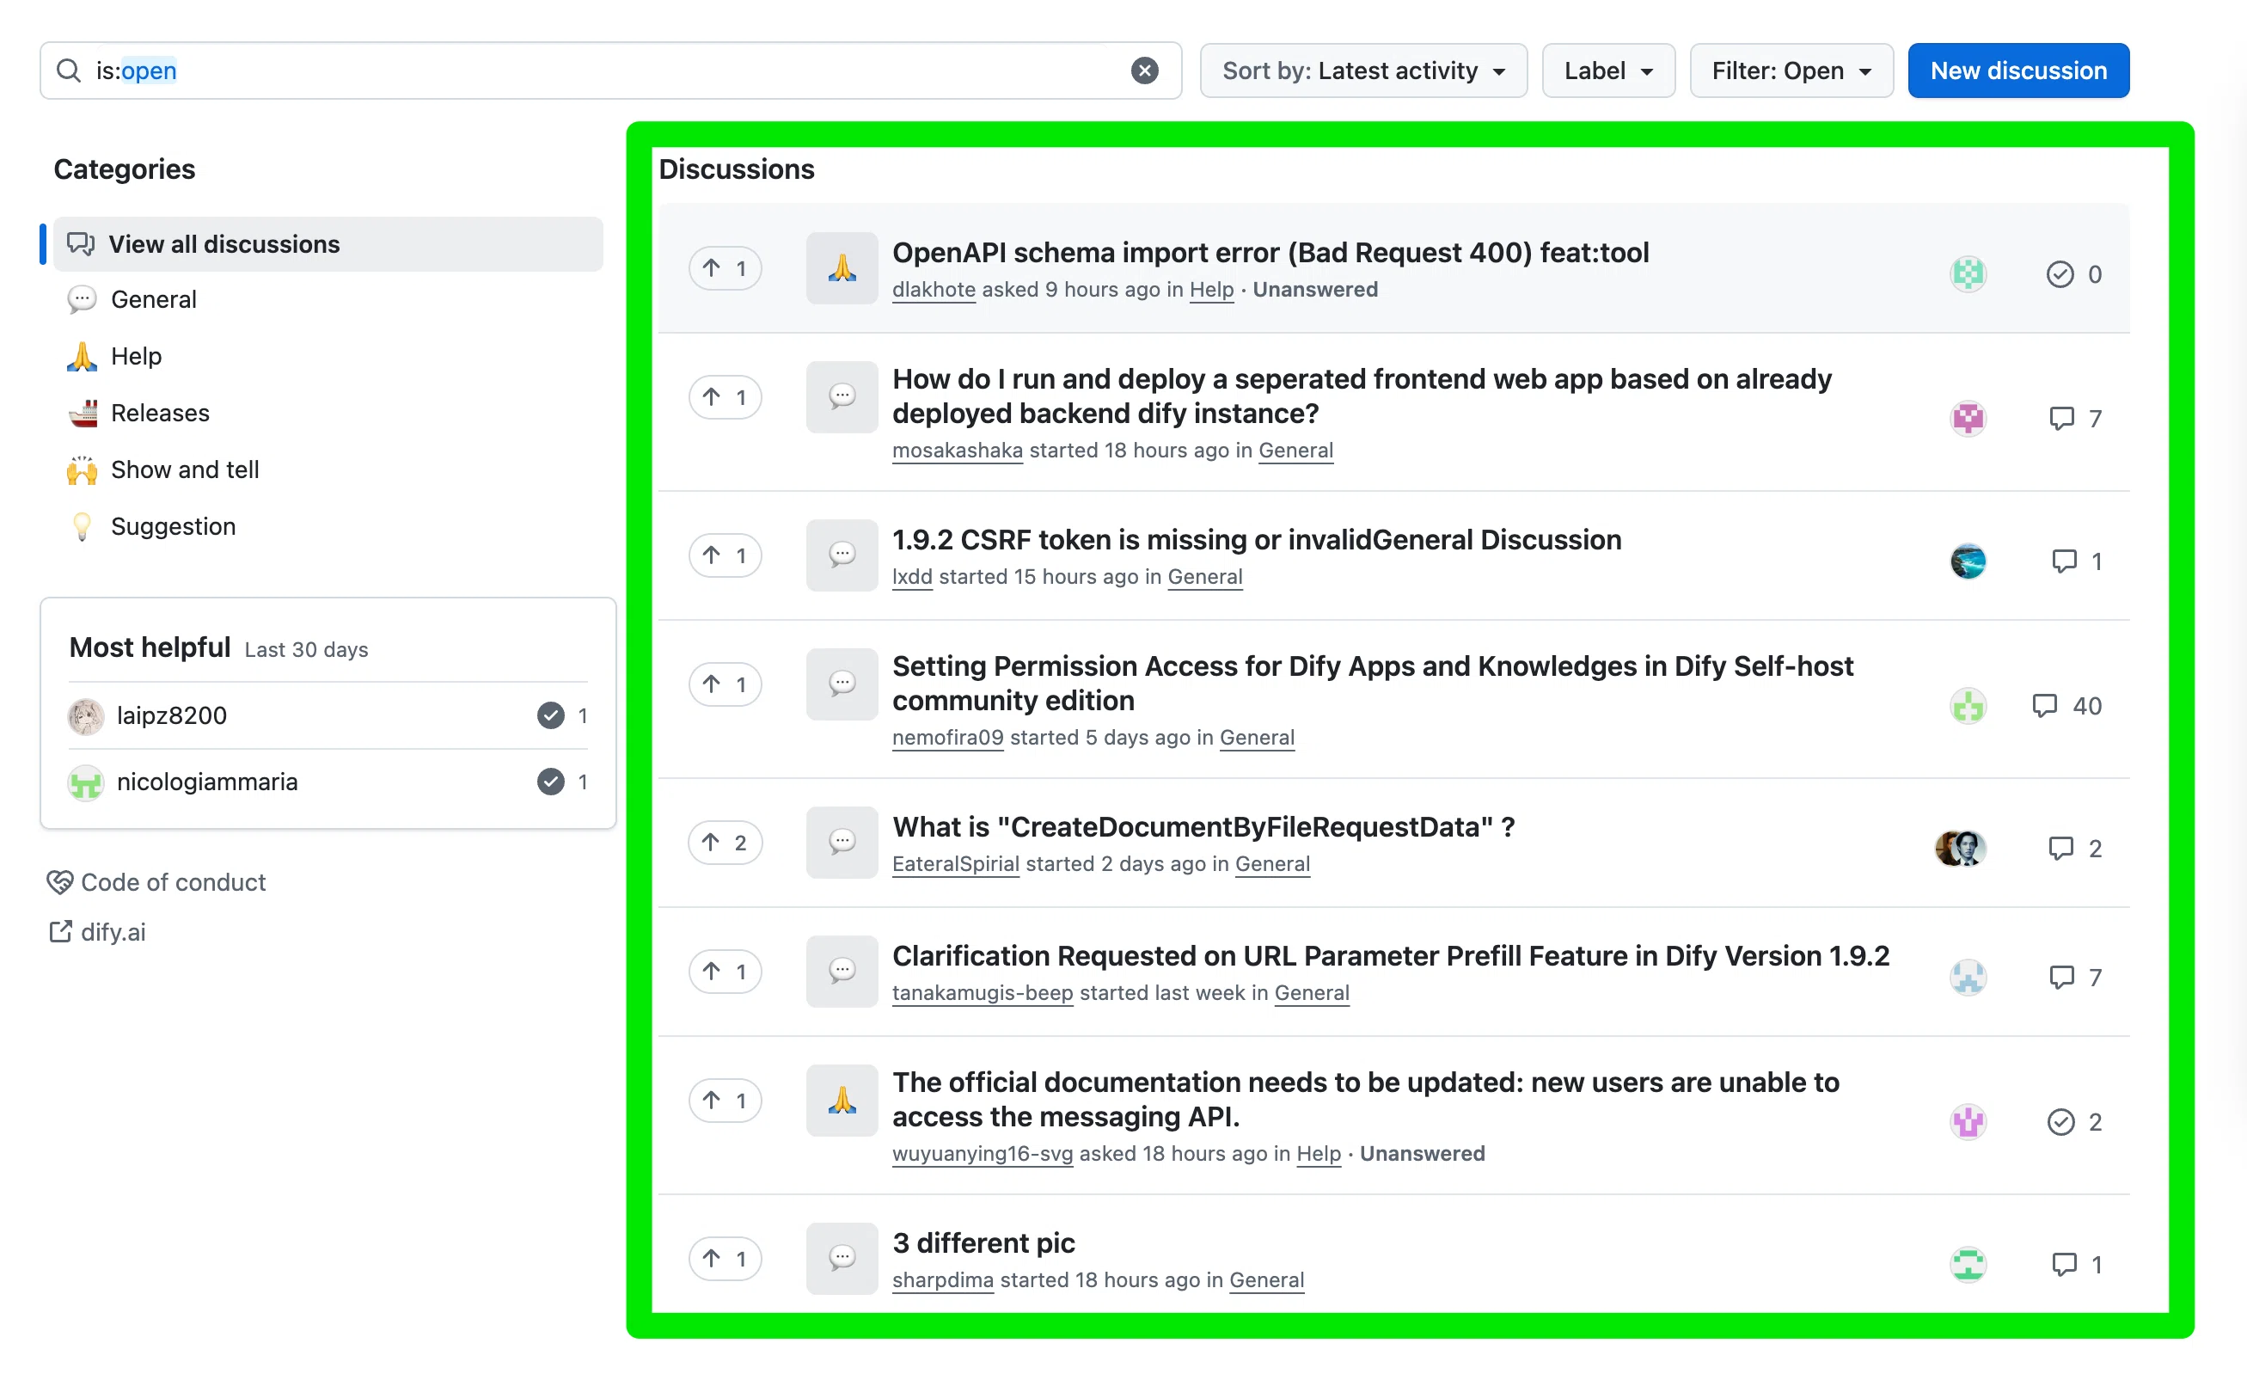Open dlakhote's user profile link

point(934,289)
